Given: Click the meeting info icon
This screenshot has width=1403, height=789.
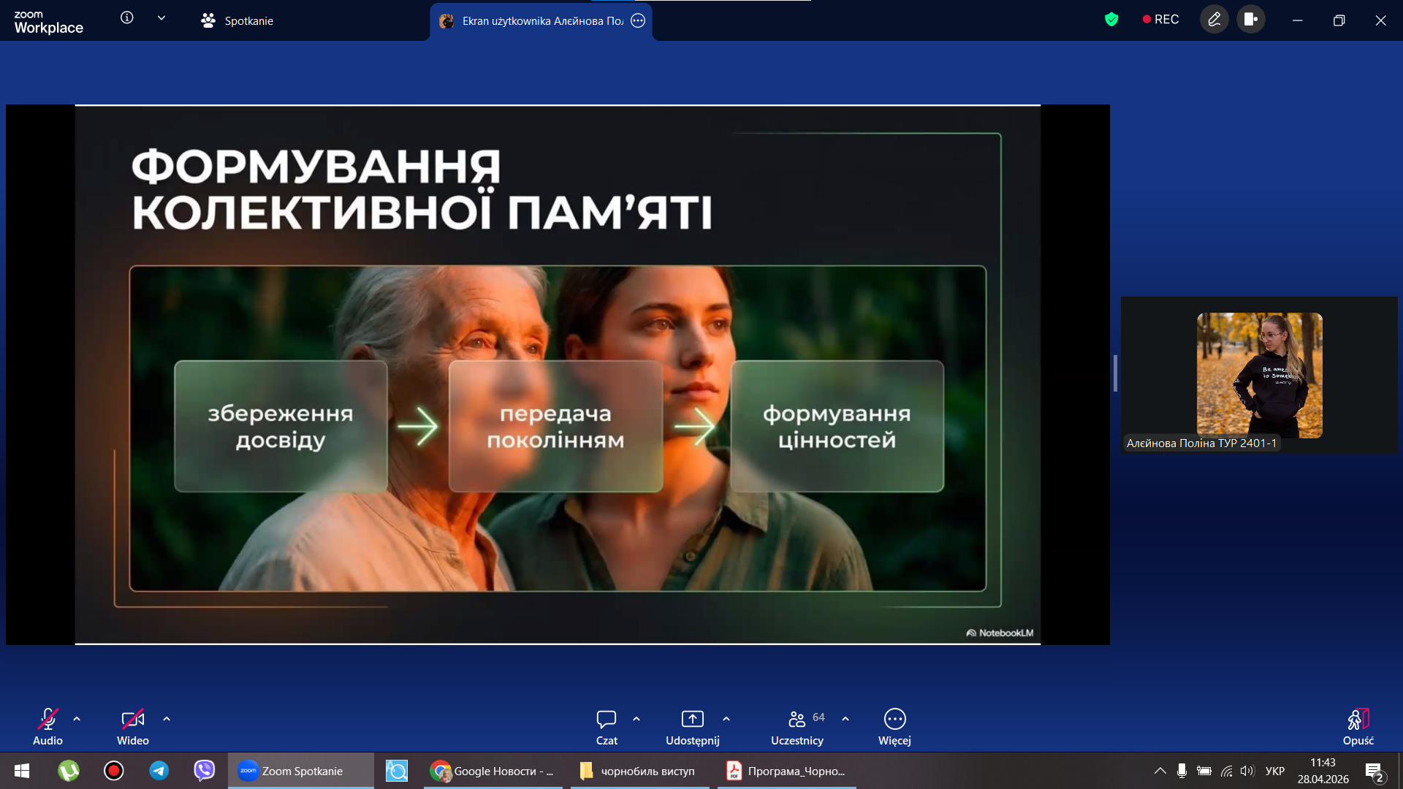Looking at the screenshot, I should (x=127, y=18).
